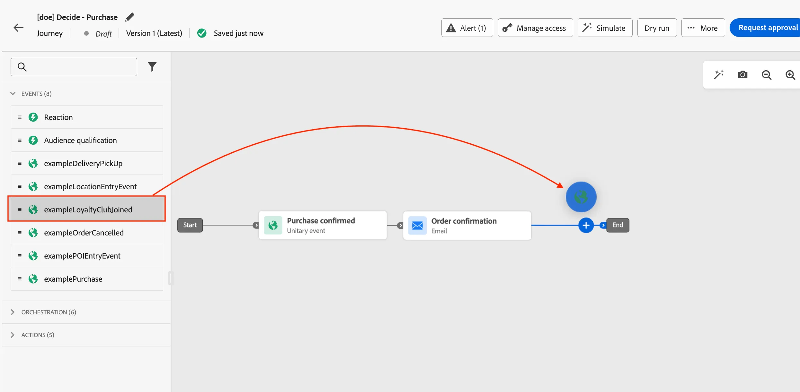800x392 pixels.
Task: Start a Dry run
Action: coord(657,28)
